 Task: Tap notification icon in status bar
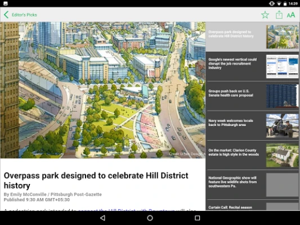(x=6, y=3)
